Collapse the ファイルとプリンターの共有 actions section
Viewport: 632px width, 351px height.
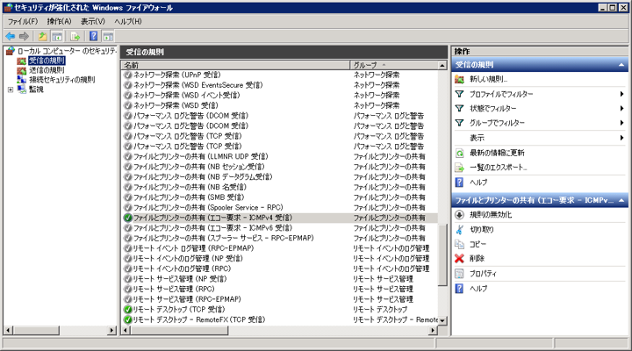[621, 200]
